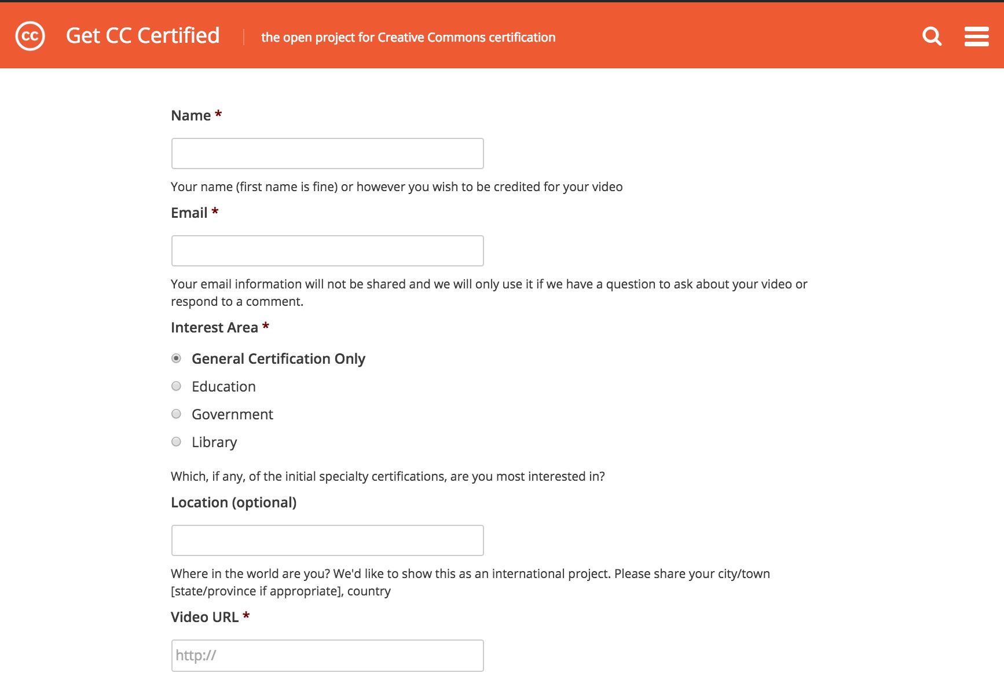Image resolution: width=1004 pixels, height=680 pixels.
Task: Choose the Government radio option
Action: tap(177, 414)
